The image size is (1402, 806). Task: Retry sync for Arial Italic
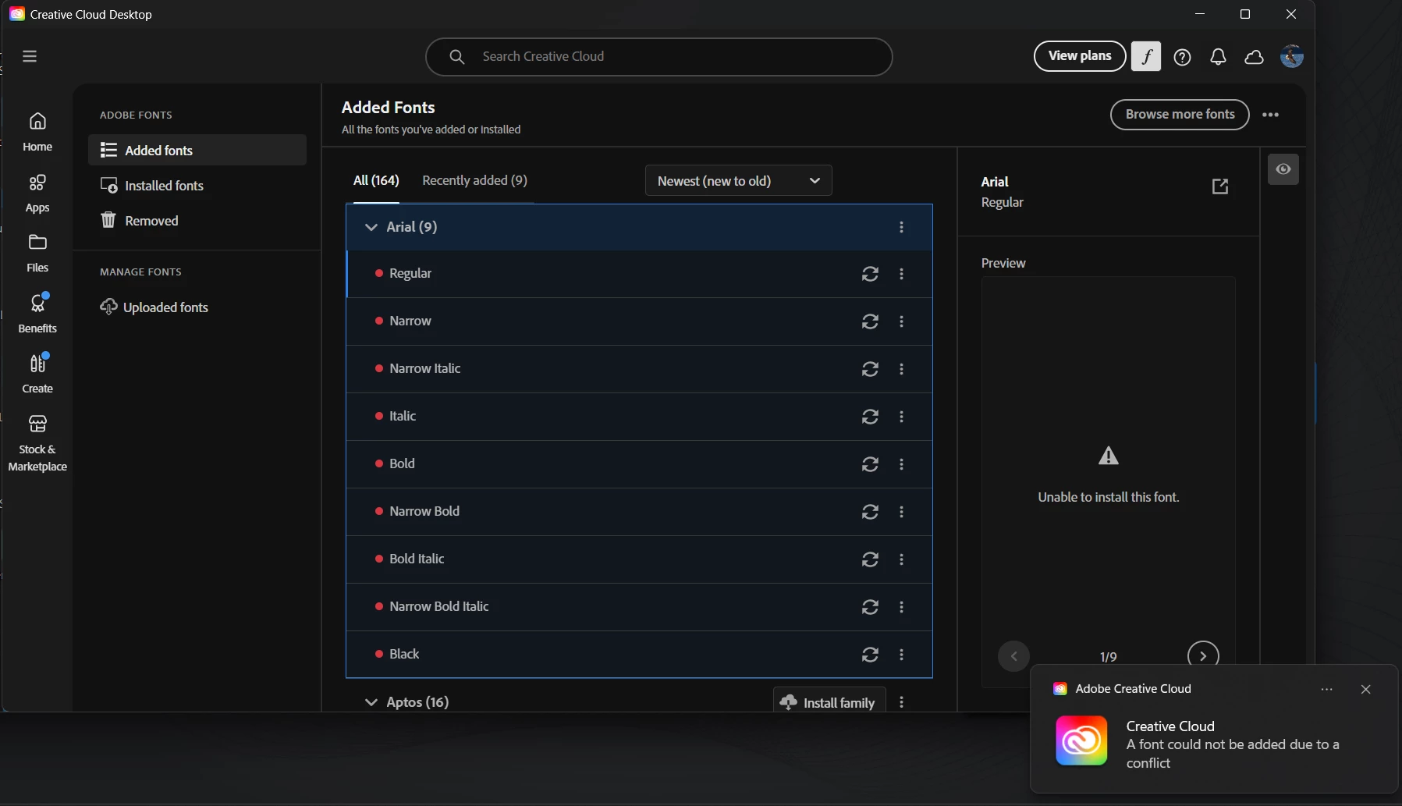870,417
